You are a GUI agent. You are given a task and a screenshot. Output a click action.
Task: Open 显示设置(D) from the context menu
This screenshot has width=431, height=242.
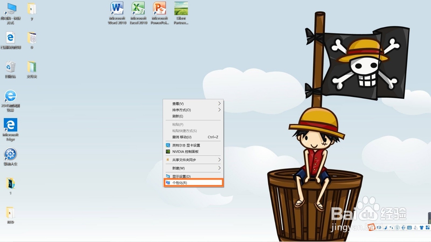[193, 176]
